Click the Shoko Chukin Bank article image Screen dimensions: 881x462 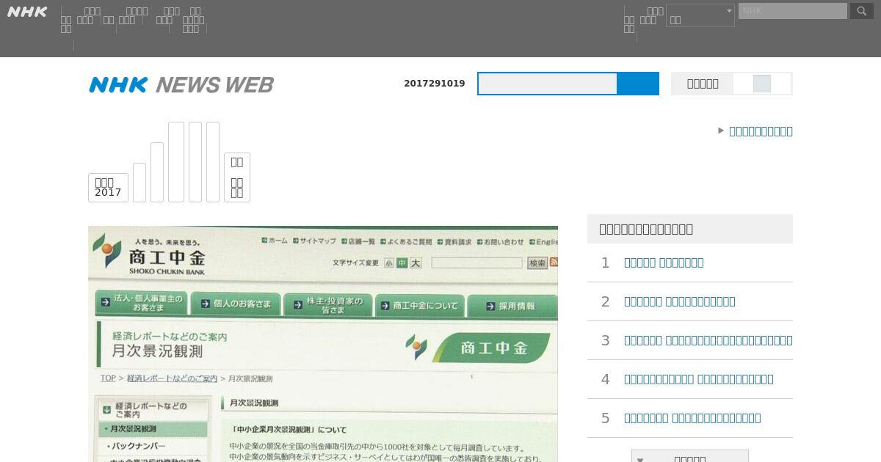point(323,344)
